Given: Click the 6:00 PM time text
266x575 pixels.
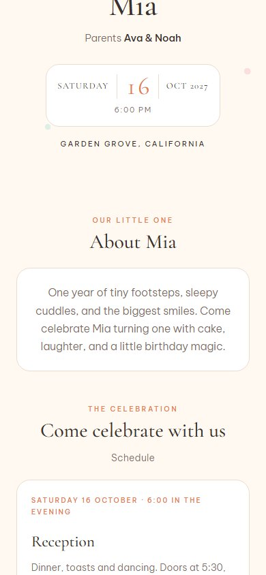Looking at the screenshot, I should 133,110.
